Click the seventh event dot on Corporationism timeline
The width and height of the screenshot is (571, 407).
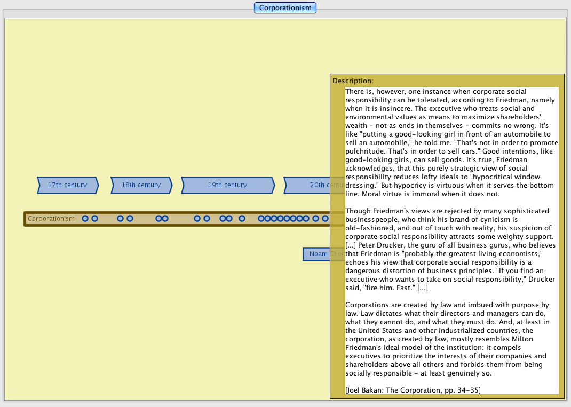click(197, 219)
